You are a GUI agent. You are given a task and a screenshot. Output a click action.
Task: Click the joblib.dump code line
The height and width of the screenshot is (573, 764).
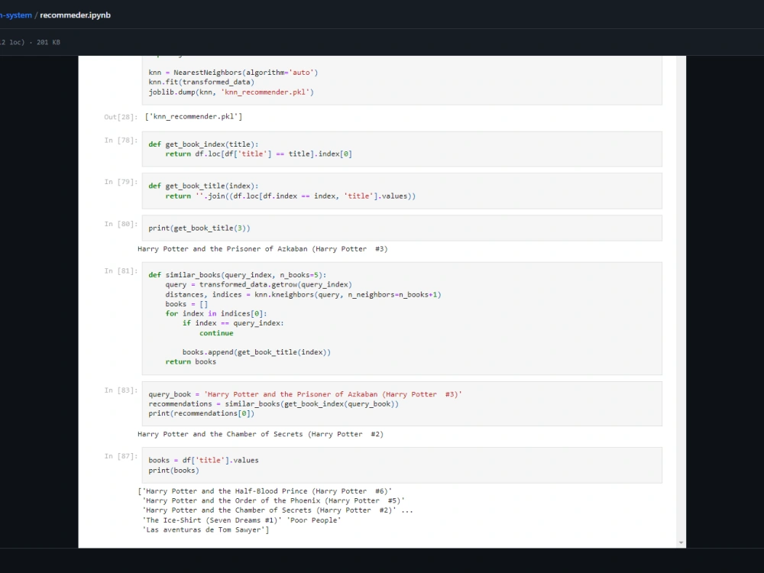pyautogui.click(x=231, y=92)
